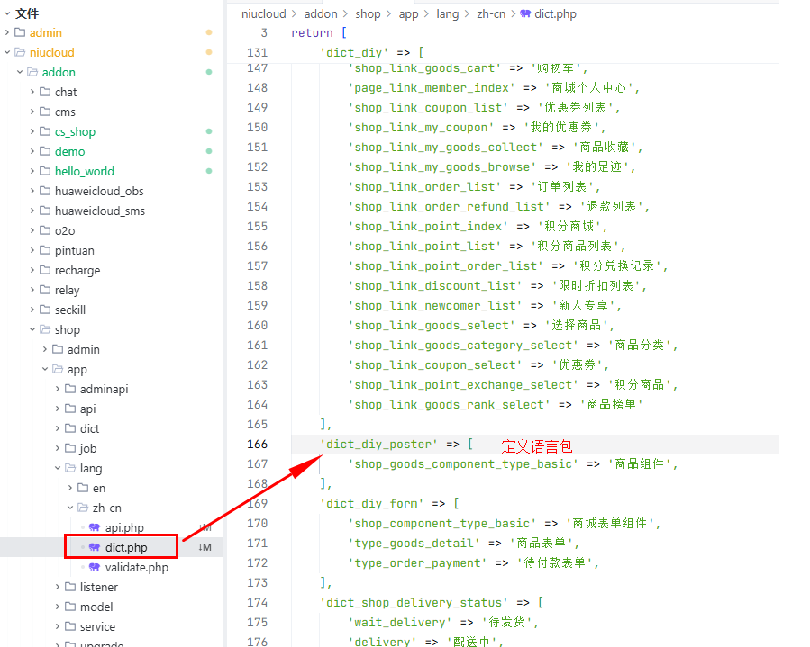The image size is (810, 647).
Task: Select the pintuan folder in tree
Action: pos(74,250)
